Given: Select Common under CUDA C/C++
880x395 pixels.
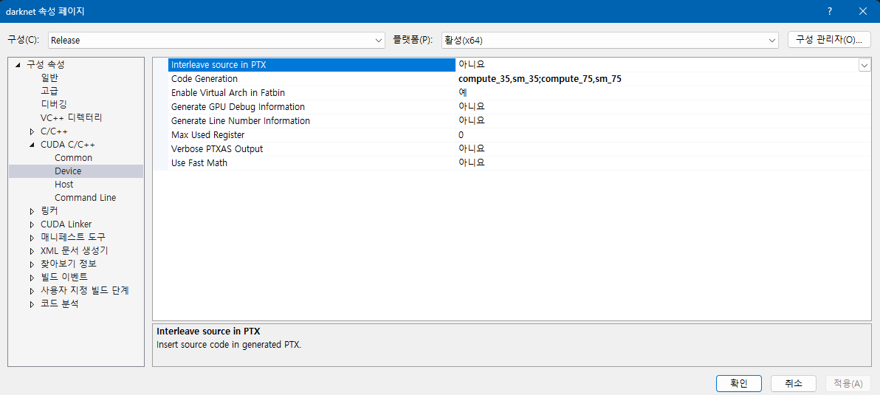Looking at the screenshot, I should tap(74, 158).
